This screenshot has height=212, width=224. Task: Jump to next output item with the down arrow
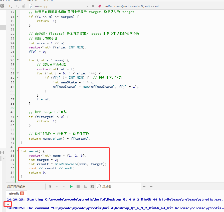[64, 187]
